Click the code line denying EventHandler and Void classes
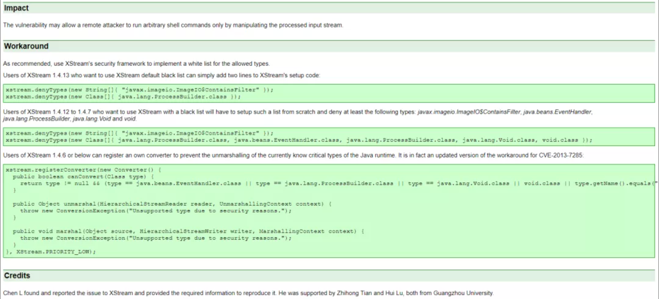Viewport: 659px width, 299px height. (x=299, y=140)
